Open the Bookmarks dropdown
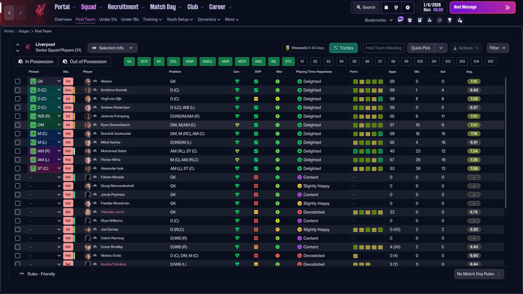 379,20
